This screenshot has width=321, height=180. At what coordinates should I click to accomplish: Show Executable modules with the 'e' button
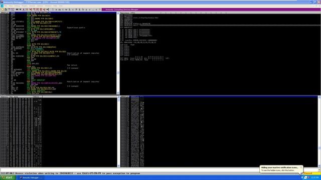pyautogui.click(x=56, y=9)
